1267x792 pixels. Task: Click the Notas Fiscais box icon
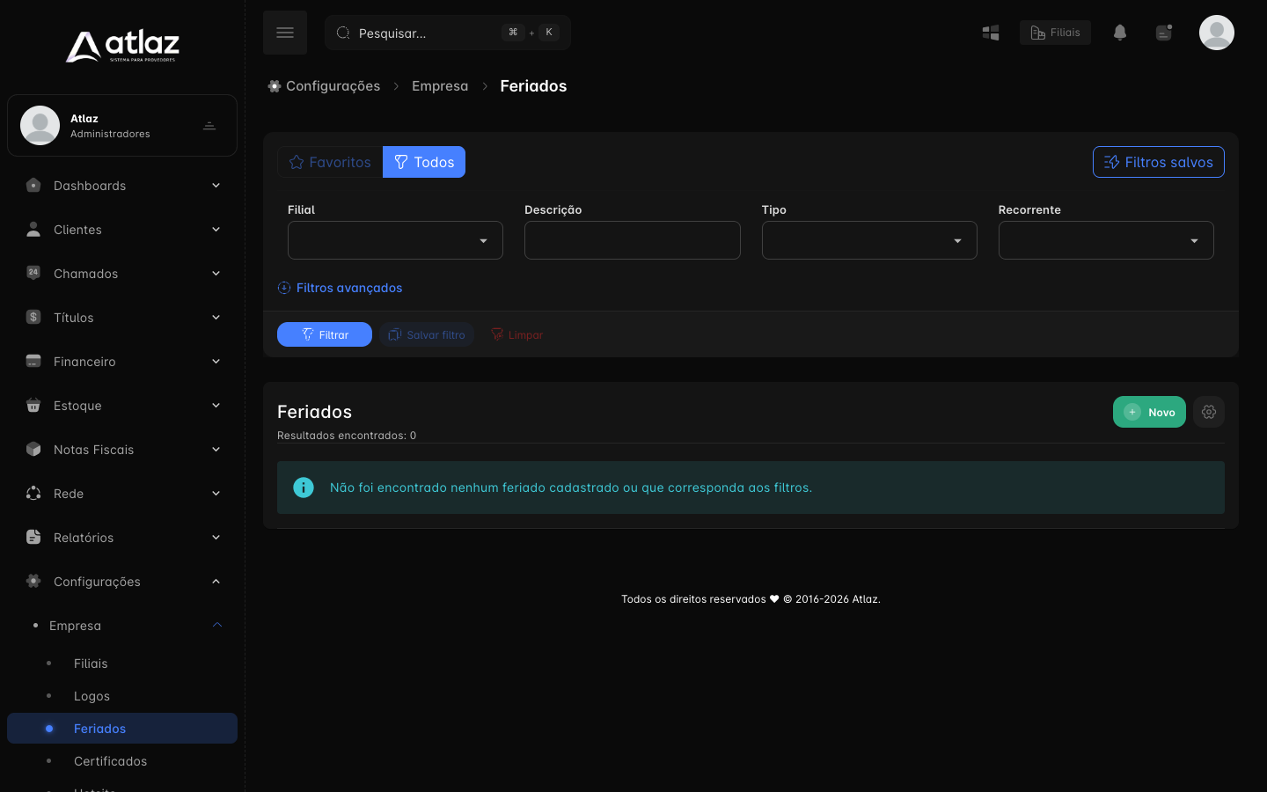[x=33, y=450]
